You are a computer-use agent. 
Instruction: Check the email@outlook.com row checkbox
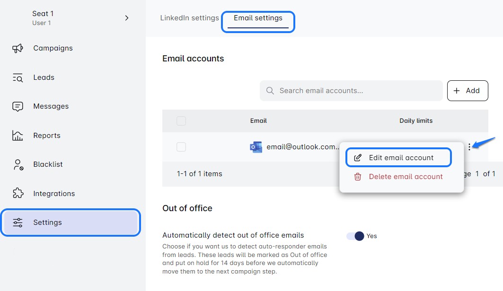[181, 147]
